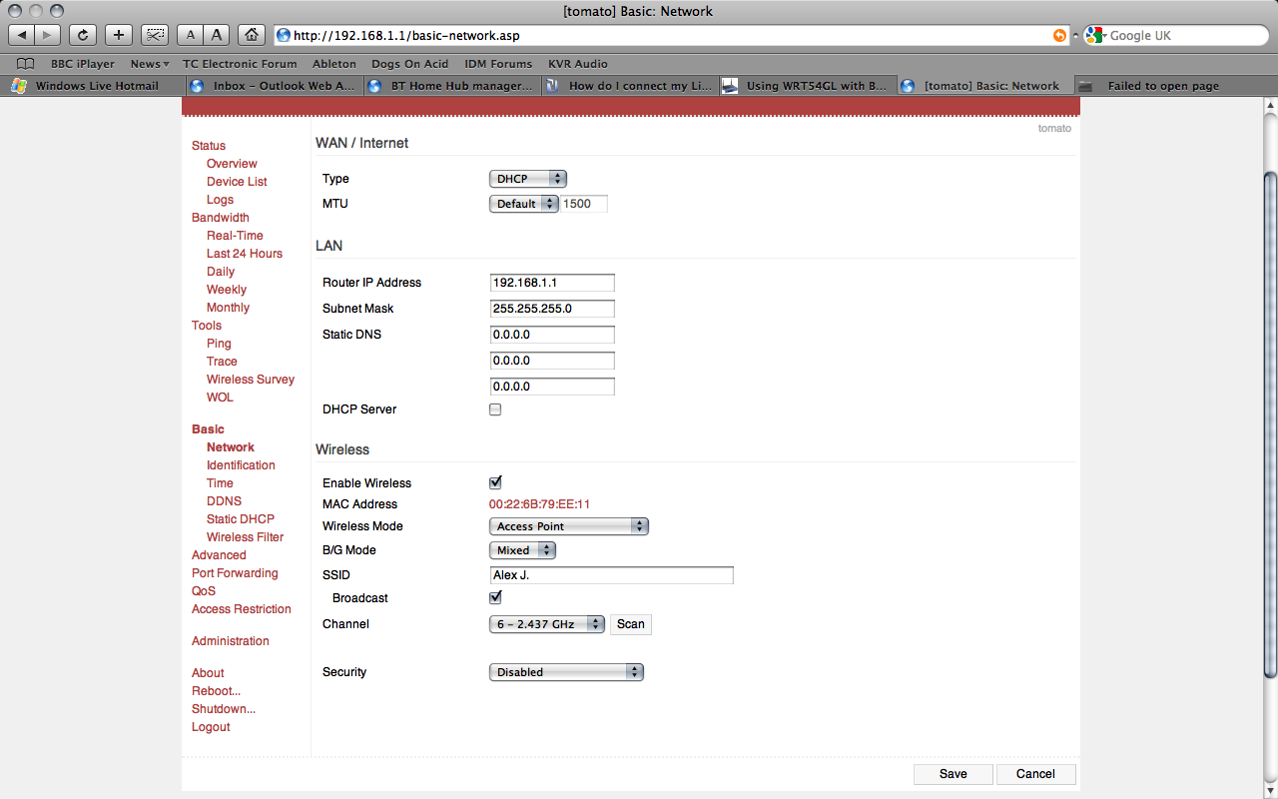Reload the page with the refresh icon
The width and height of the screenshot is (1278, 799).
pos(83,35)
